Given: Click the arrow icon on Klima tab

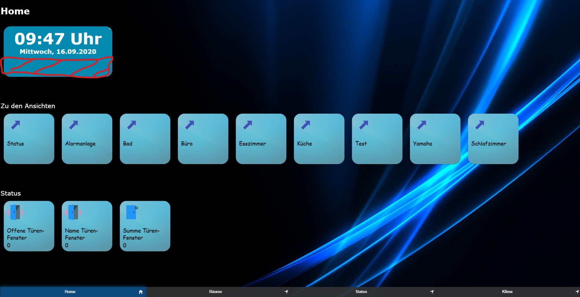Looking at the screenshot, I should click(577, 292).
